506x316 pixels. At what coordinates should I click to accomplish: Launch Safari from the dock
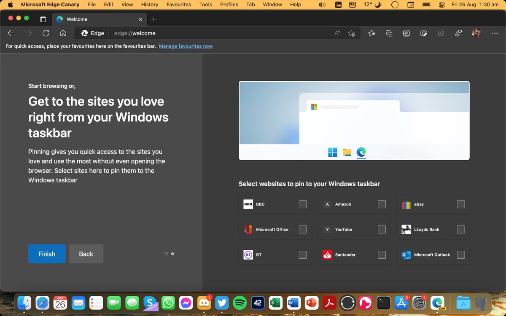tap(42, 303)
